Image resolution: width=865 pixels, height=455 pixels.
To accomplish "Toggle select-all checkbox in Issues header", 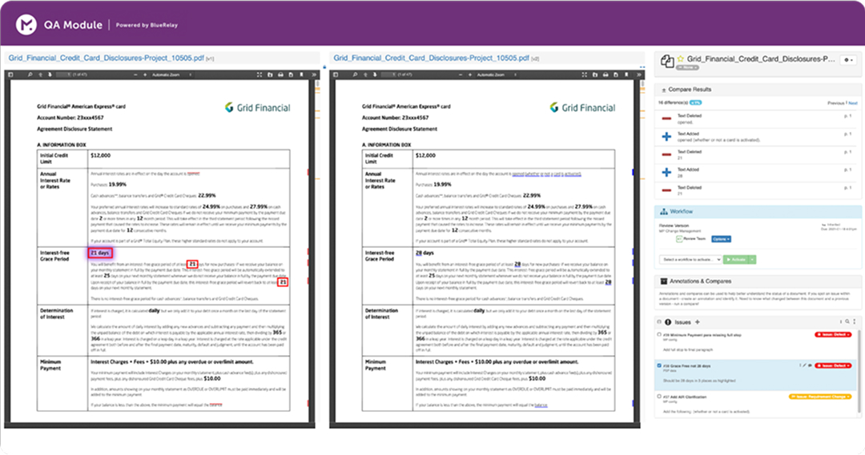I will (x=659, y=321).
